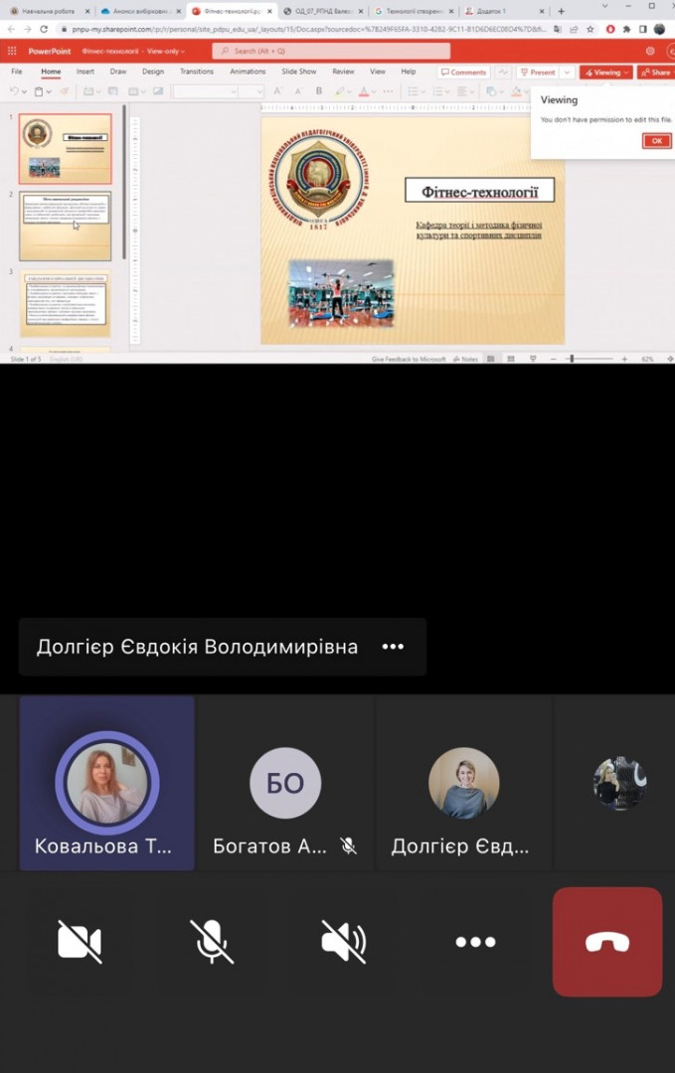Switch to the Animations ribbon tab
Viewport: 675px width, 1073px height.
(x=248, y=72)
